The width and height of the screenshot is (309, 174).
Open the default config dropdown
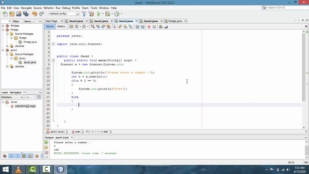(x=64, y=14)
